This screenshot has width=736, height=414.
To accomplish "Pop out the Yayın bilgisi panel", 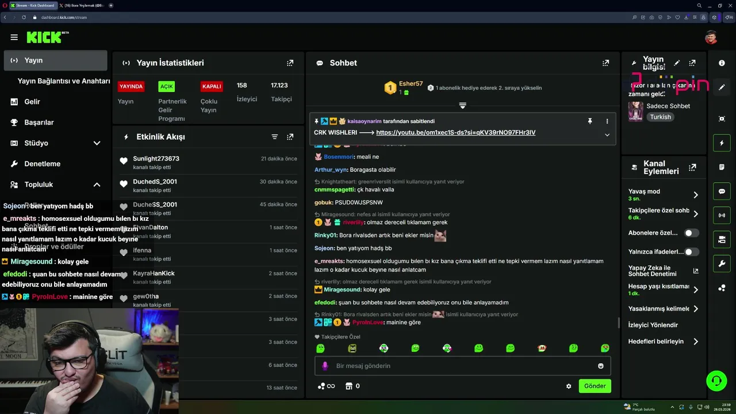I will tap(692, 63).
